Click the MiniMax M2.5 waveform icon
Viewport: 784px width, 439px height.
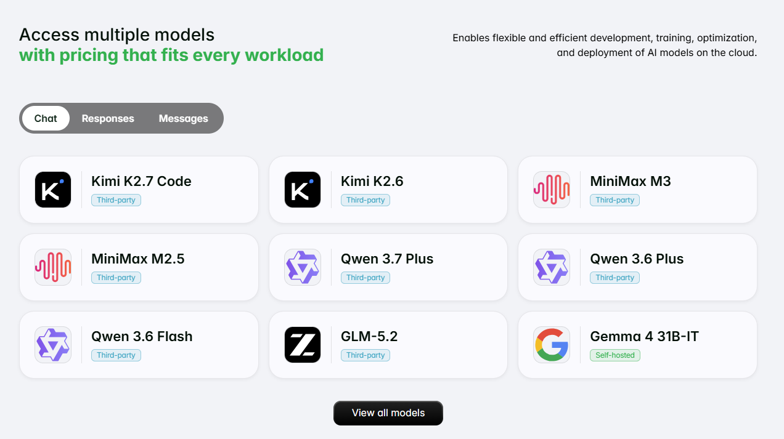[x=53, y=267]
